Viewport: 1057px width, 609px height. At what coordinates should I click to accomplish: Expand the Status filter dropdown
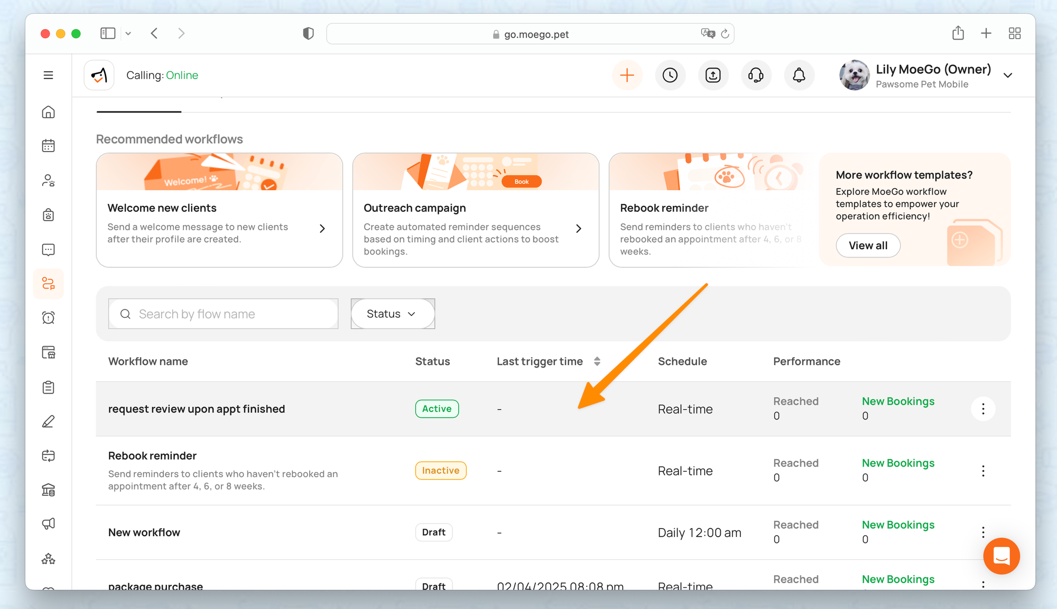click(x=392, y=314)
